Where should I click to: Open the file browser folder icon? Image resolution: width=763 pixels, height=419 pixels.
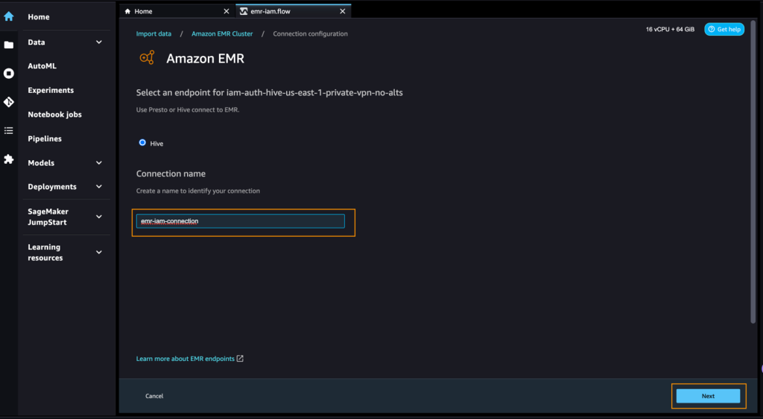click(x=9, y=45)
